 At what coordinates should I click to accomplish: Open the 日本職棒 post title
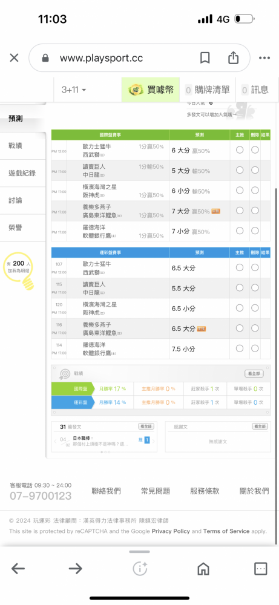tap(83, 438)
